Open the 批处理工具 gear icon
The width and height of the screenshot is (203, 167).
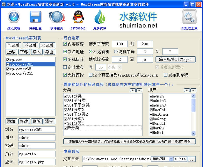coord(189,17)
